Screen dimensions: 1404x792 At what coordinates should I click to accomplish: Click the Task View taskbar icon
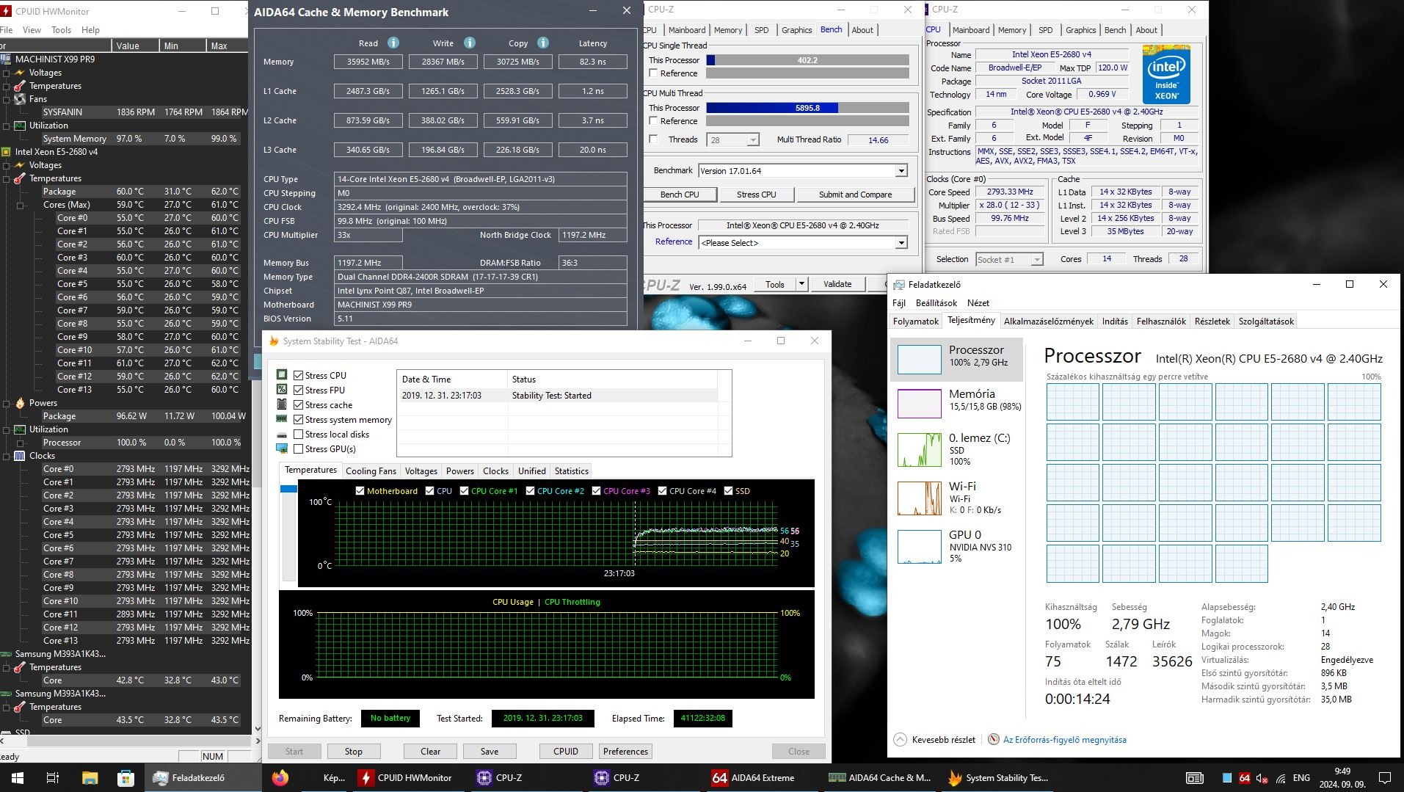[53, 778]
